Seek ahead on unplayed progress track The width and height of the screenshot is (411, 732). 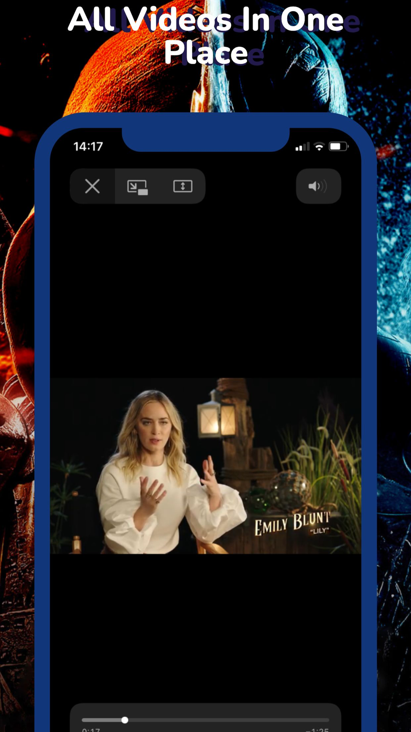coord(228,720)
